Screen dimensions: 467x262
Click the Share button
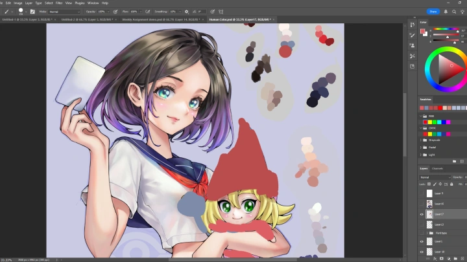tap(433, 12)
